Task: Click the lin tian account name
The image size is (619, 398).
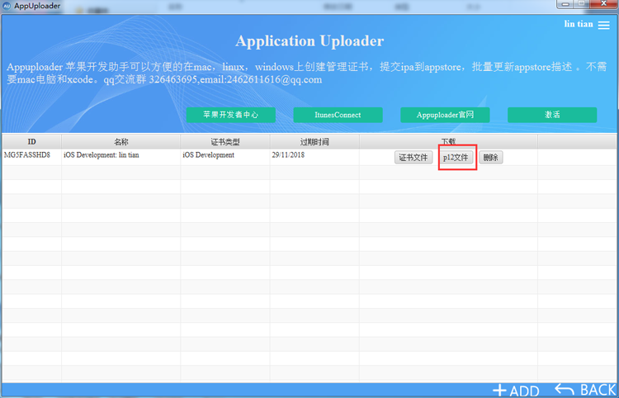Action: (x=579, y=24)
